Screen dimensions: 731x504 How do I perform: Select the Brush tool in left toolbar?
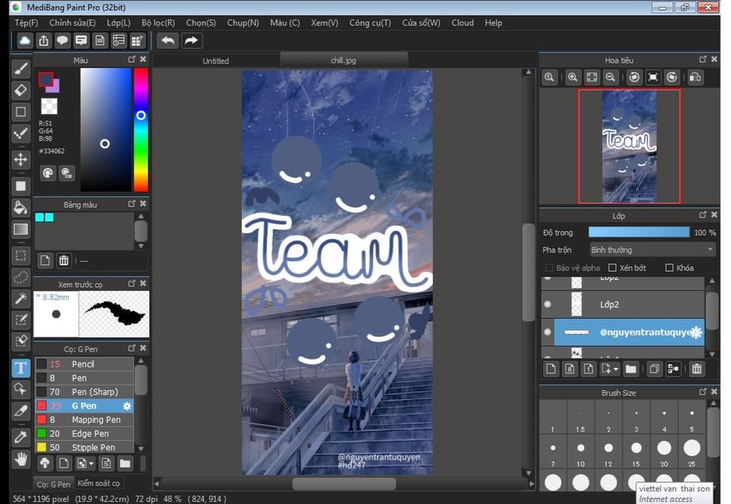click(21, 68)
